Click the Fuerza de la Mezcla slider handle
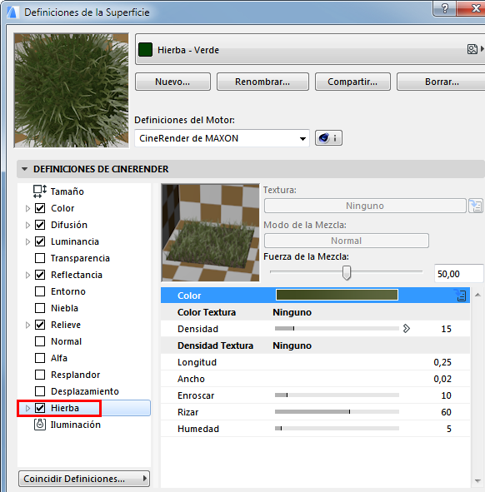This screenshot has width=485, height=492. pos(347,273)
